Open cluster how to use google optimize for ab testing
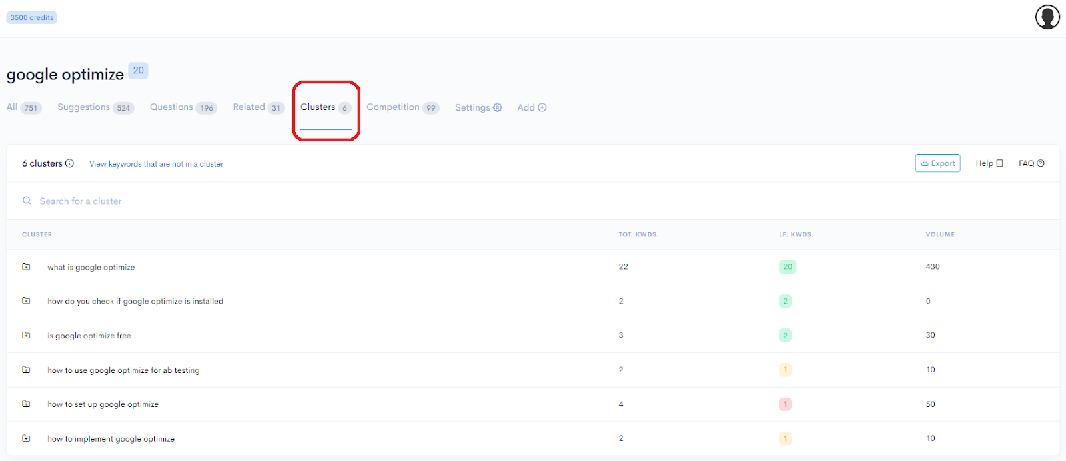The width and height of the screenshot is (1066, 461). (123, 370)
